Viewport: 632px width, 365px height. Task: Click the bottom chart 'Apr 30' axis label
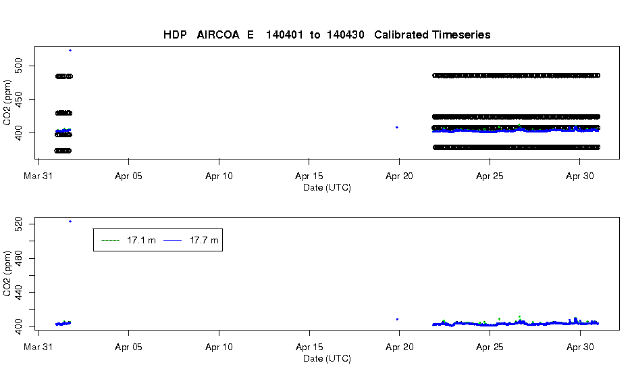[580, 347]
